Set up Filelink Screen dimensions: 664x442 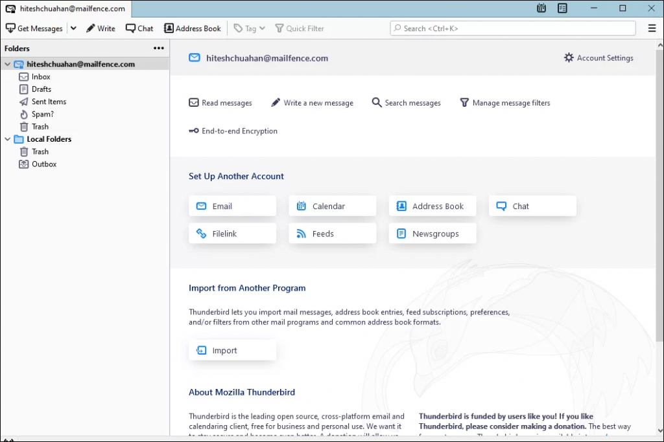click(233, 234)
